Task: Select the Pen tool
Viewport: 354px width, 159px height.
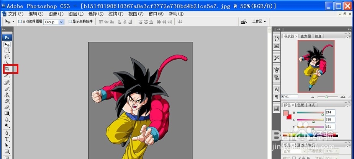Action: tap(7, 133)
